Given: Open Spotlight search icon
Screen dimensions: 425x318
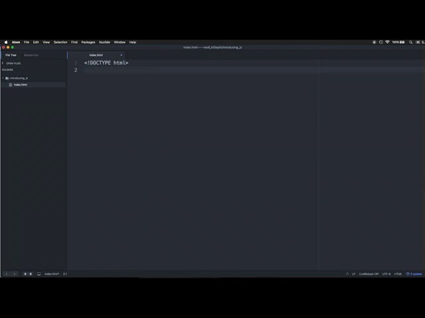Looking at the screenshot, I should 411,42.
